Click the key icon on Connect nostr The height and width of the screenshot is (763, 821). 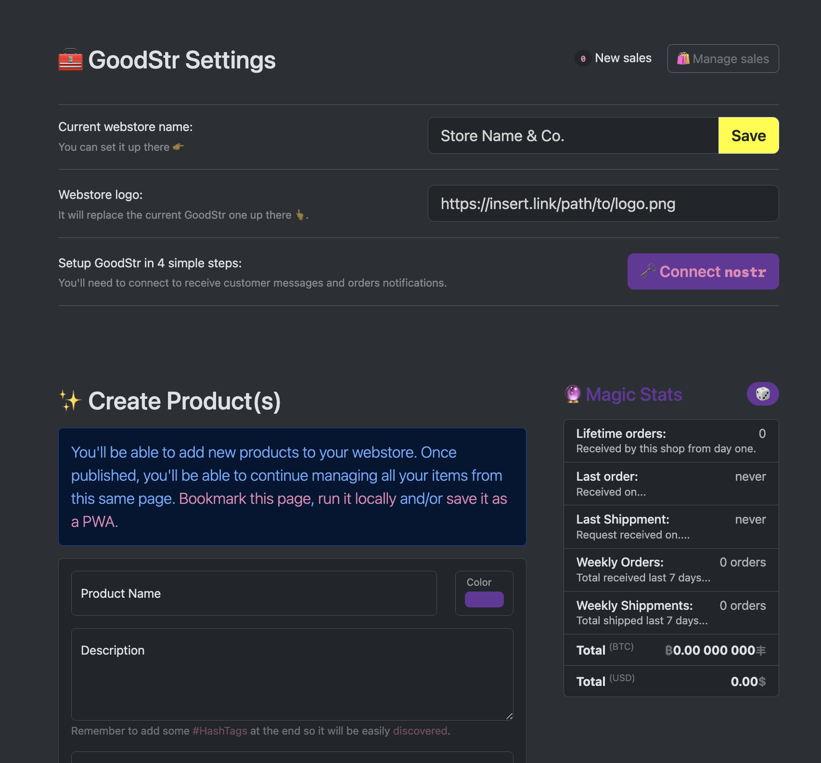[648, 272]
